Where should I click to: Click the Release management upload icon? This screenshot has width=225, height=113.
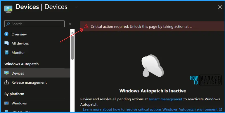click(x=6, y=82)
